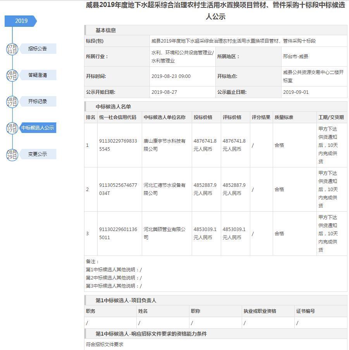Open the 变更公示 timeline entry

[38, 154]
